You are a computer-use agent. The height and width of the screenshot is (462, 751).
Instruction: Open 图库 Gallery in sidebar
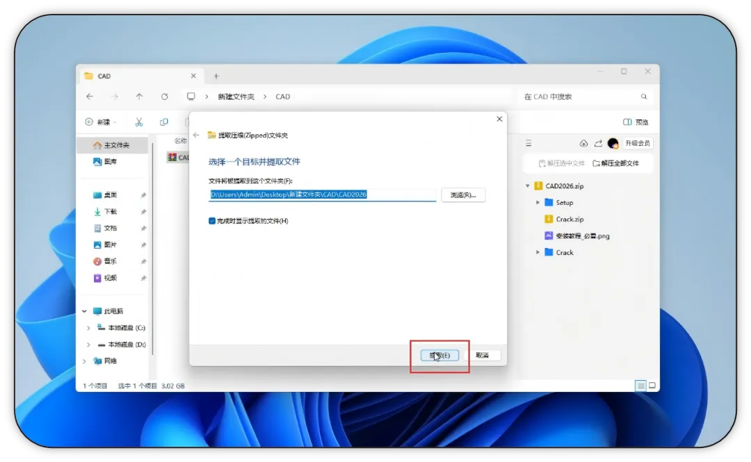105,162
